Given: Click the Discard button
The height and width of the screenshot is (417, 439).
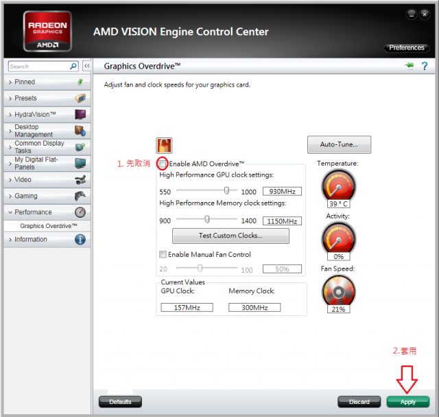Looking at the screenshot, I should pos(359,402).
